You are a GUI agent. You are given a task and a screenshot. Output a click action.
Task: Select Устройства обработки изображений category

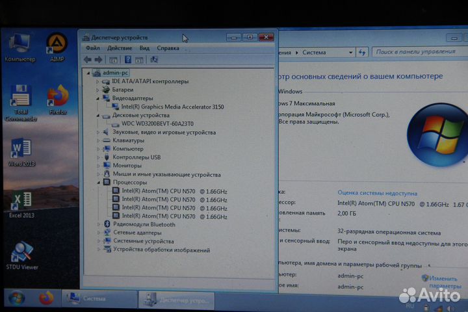click(161, 250)
